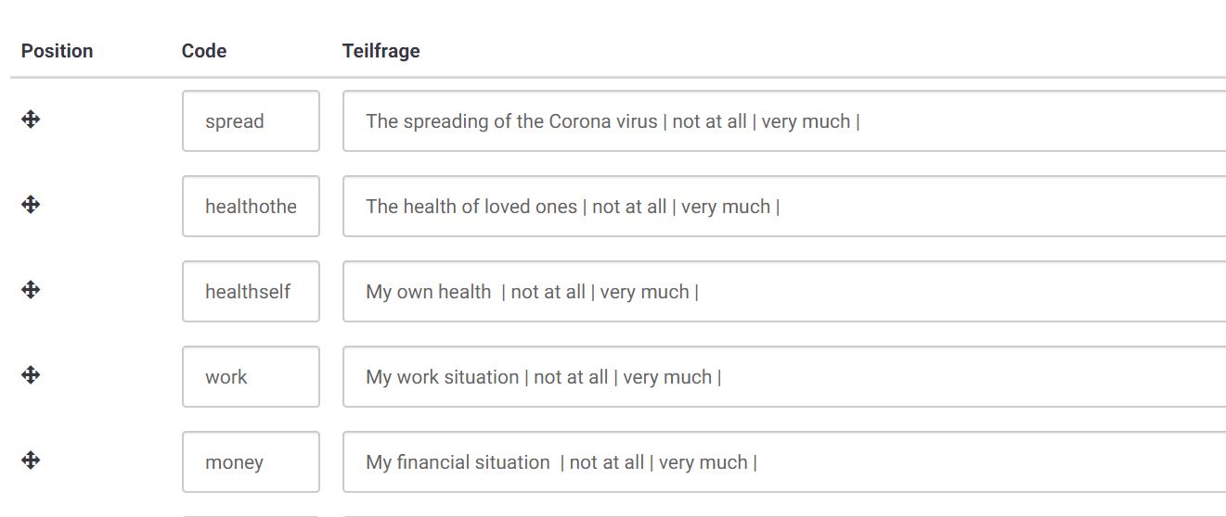Edit the Corona virus spreading subquestion text
The image size is (1226, 517).
coord(784,120)
